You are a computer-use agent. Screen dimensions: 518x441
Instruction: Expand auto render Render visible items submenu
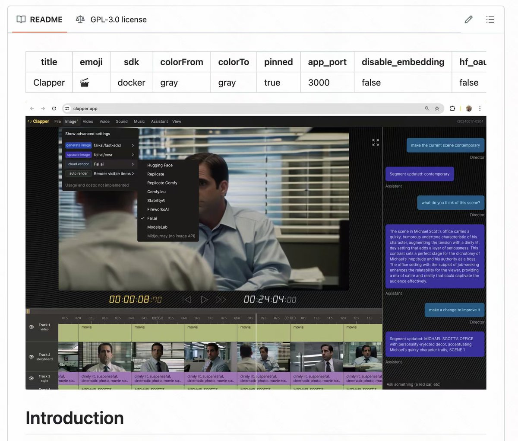(x=100, y=174)
